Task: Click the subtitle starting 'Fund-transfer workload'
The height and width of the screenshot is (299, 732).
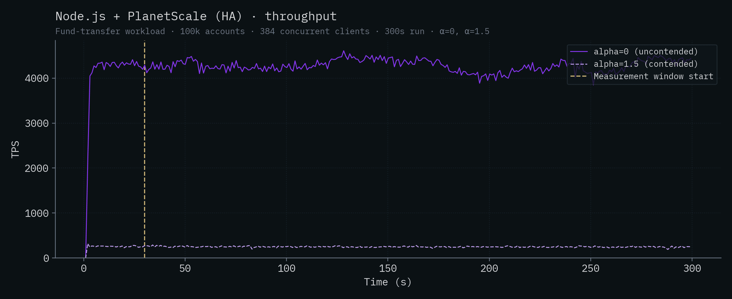Action: pos(272,31)
